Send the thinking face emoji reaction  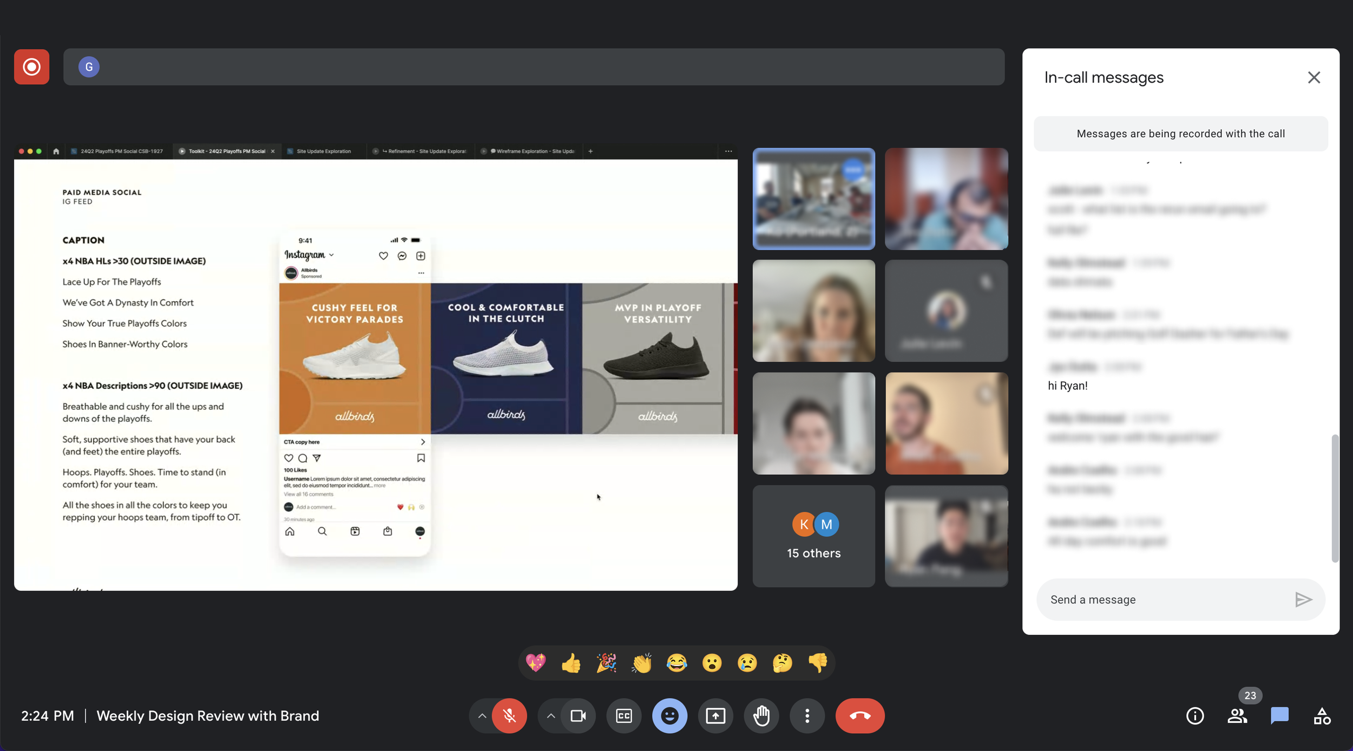(x=782, y=662)
